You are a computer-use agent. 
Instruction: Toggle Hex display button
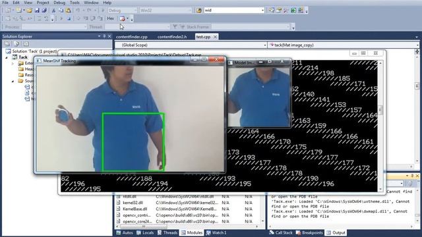coord(111,18)
